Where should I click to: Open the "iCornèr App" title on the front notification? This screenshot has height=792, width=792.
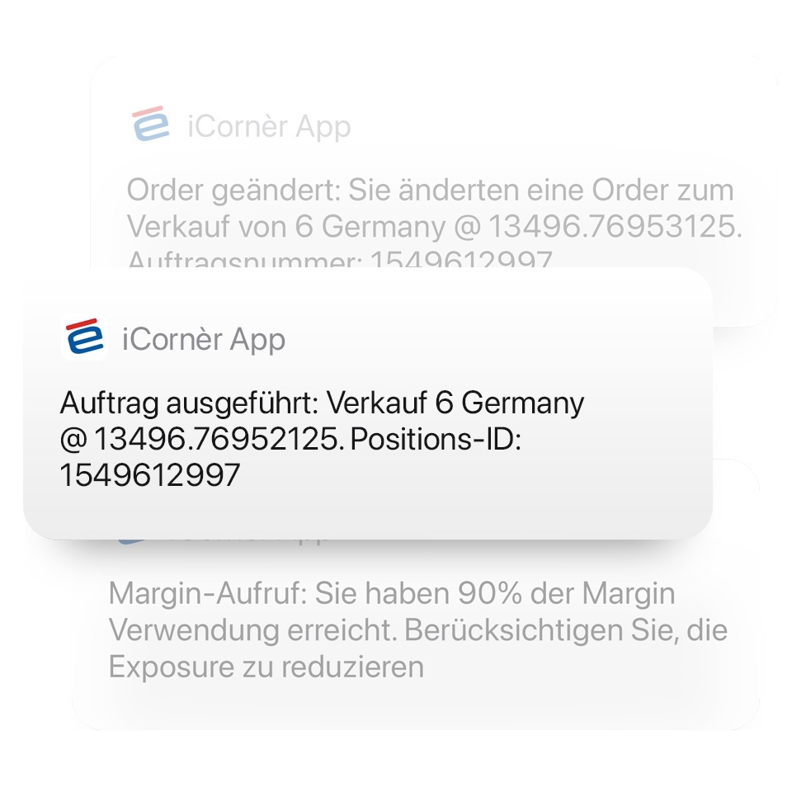pos(204,339)
